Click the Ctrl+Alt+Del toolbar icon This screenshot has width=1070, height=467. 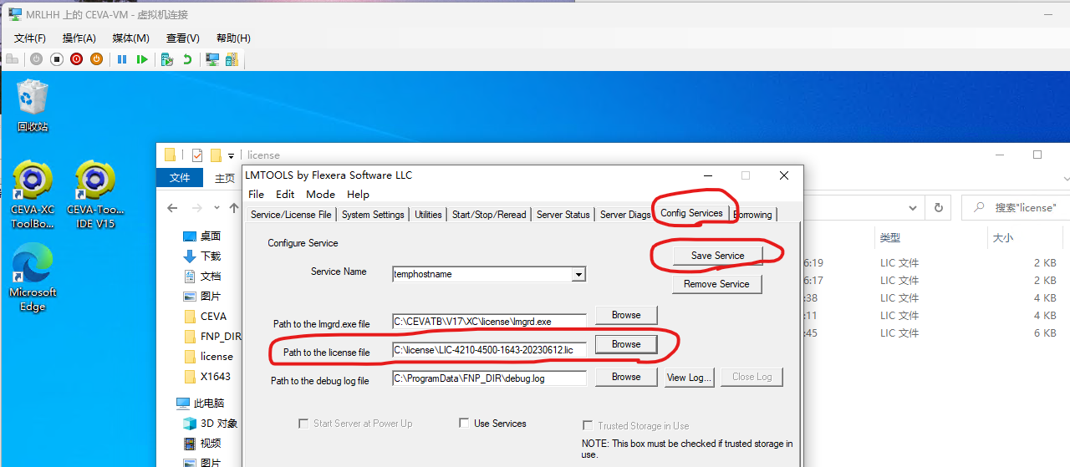pos(12,59)
